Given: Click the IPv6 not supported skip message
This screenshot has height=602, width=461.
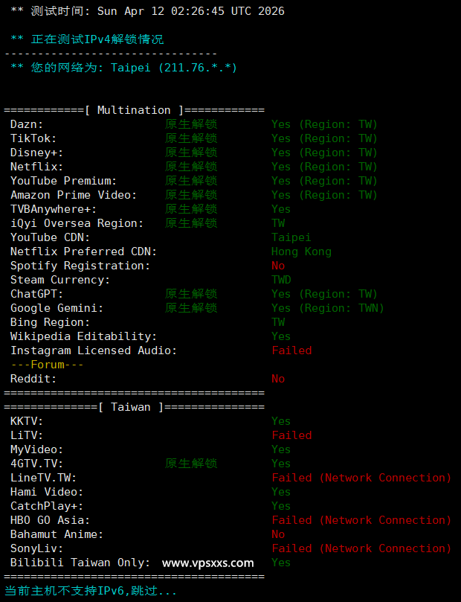Looking at the screenshot, I should click(91, 591).
